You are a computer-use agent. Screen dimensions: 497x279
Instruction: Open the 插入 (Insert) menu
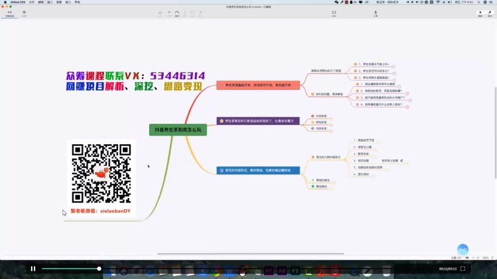point(50,2)
